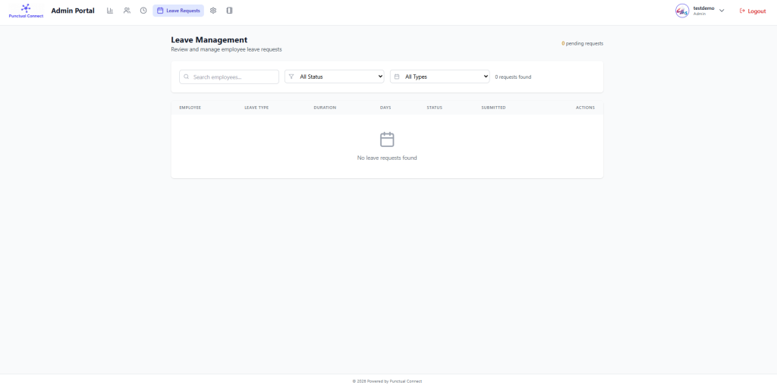Click the Employee column header
The image size is (777, 385).
190,108
